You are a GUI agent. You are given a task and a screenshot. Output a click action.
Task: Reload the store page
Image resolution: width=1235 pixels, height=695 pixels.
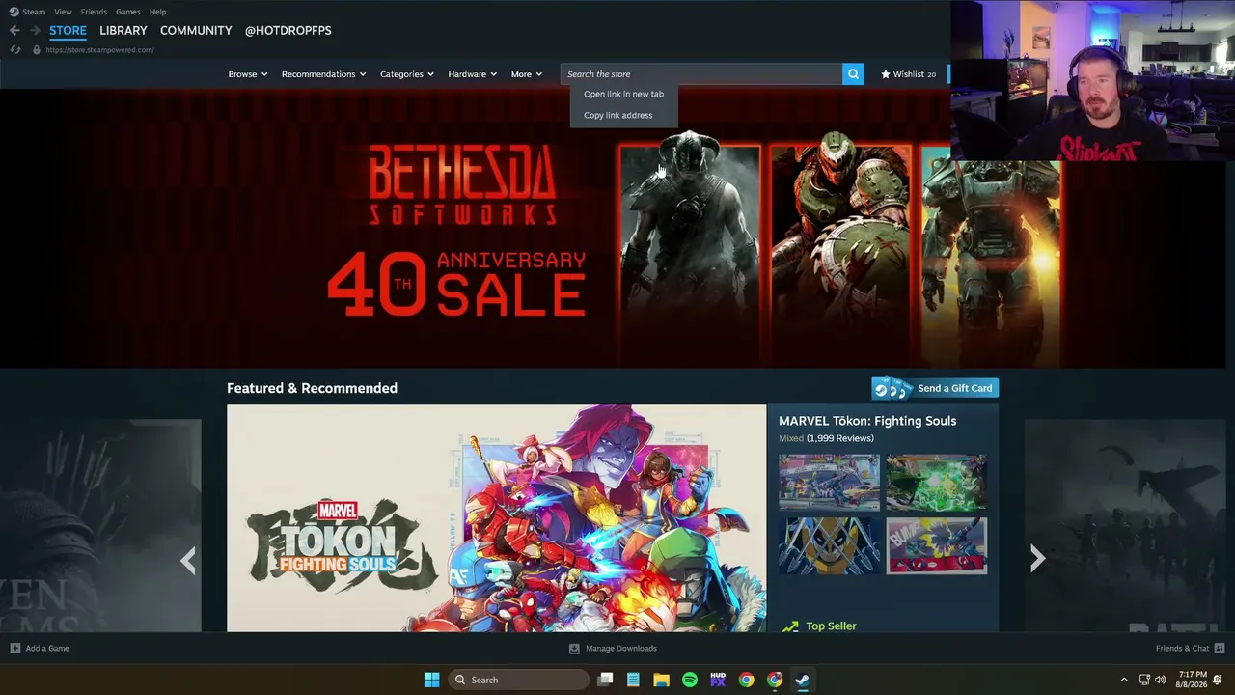15,50
